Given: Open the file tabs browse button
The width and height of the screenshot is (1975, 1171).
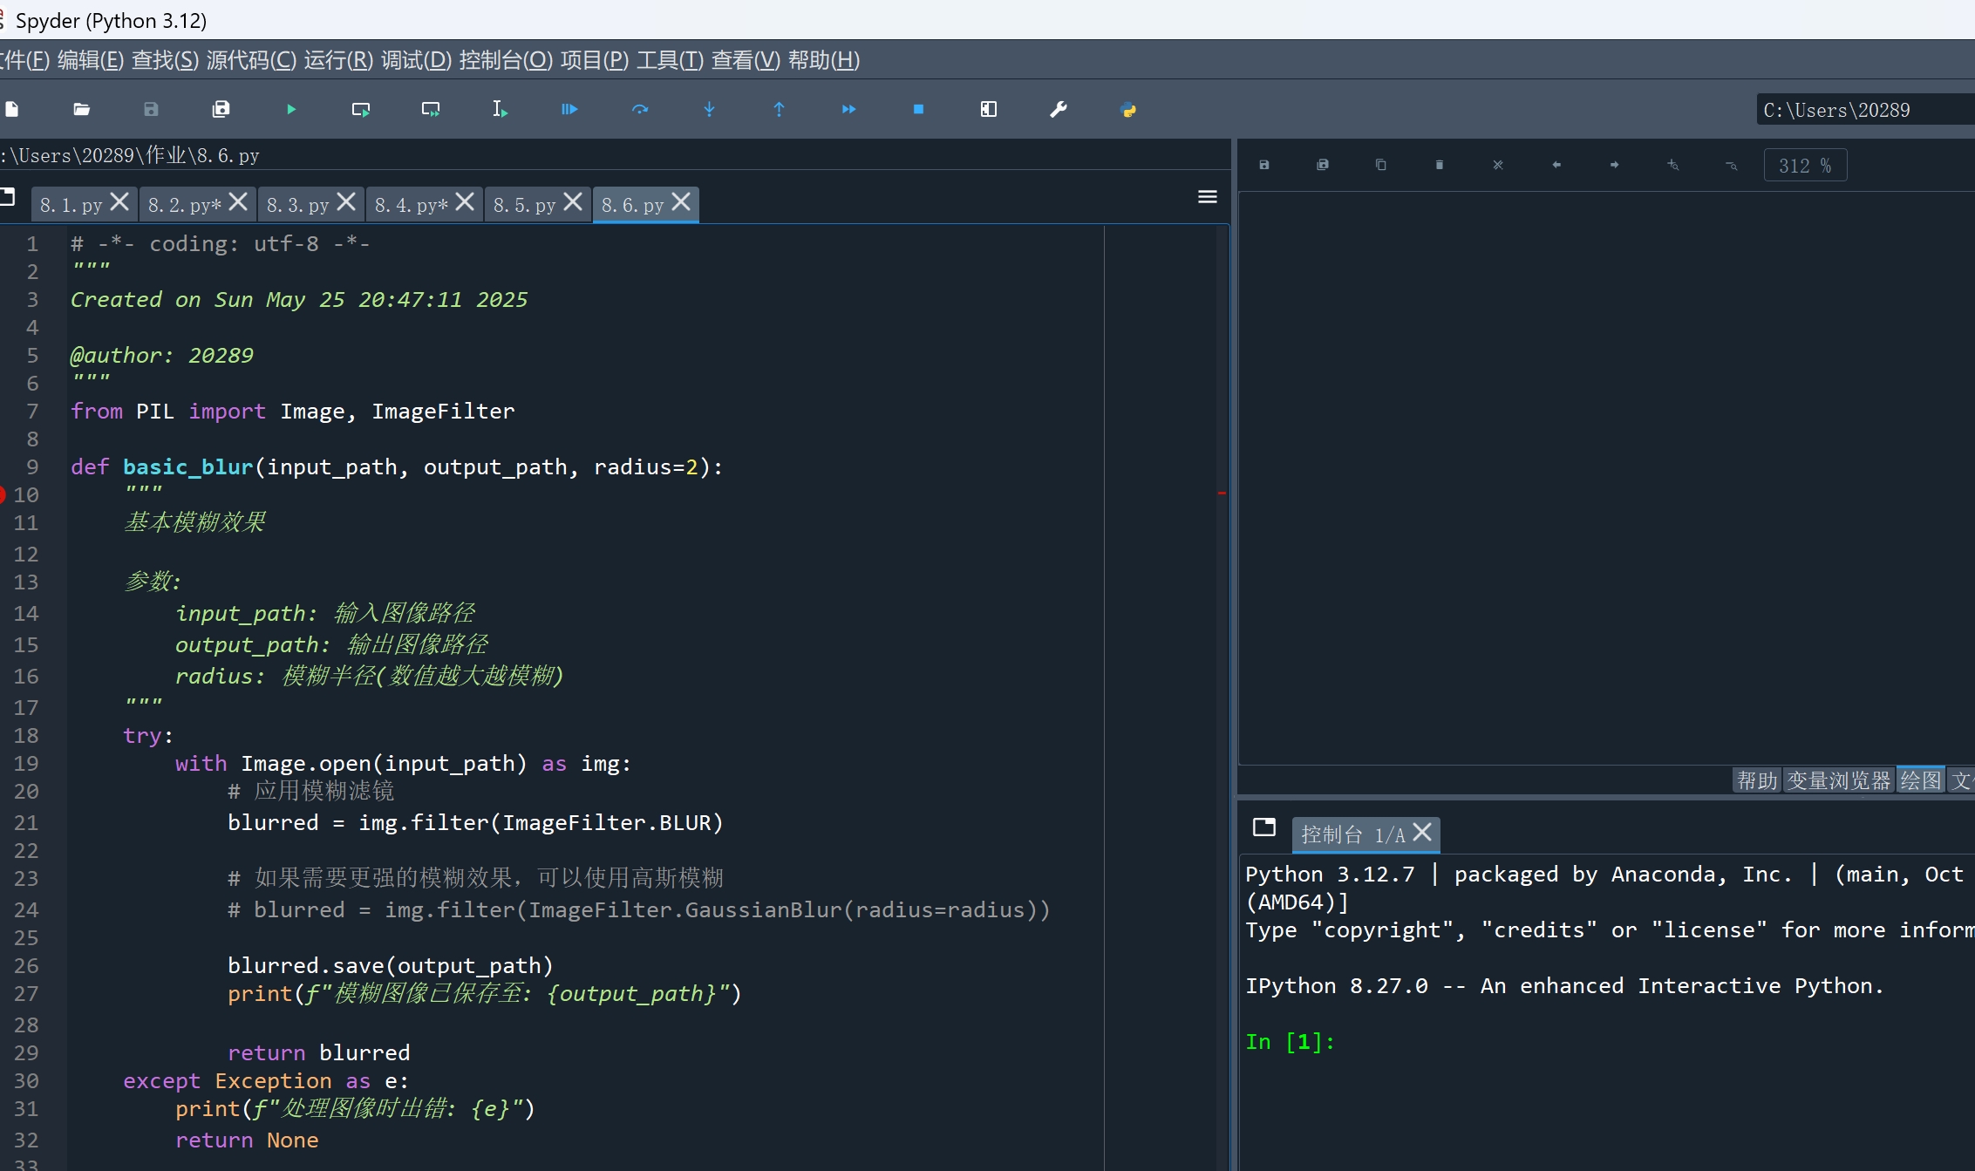Looking at the screenshot, I should (9, 197).
